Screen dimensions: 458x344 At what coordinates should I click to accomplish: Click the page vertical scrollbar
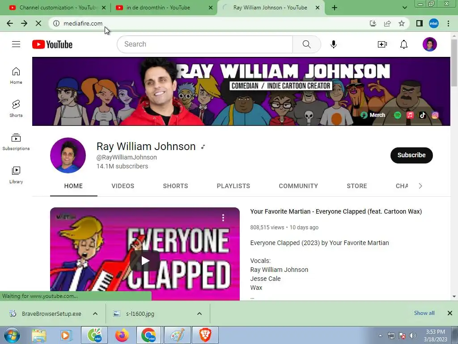454,63
